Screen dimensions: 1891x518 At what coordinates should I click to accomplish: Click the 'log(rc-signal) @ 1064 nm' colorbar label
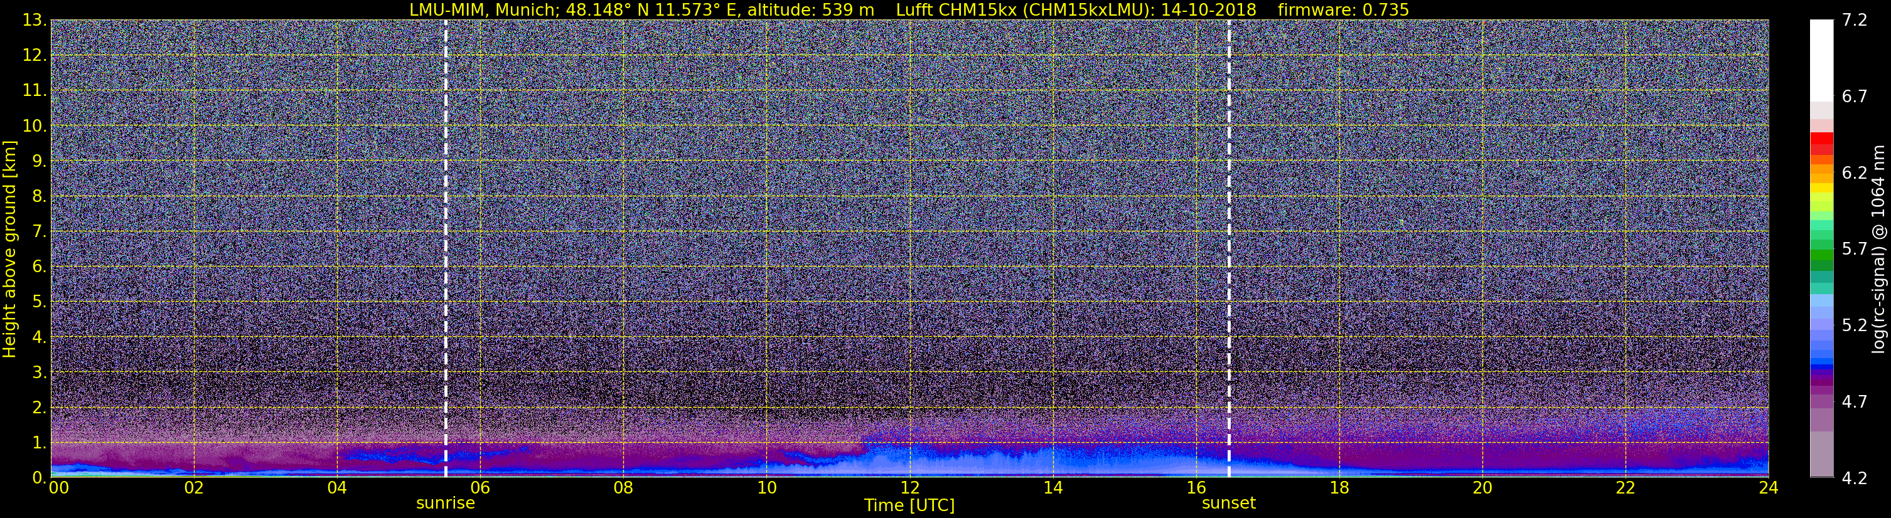coord(1878,249)
